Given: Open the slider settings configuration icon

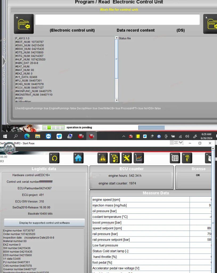Looking at the screenshot, I should pyautogui.click(x=175, y=158).
